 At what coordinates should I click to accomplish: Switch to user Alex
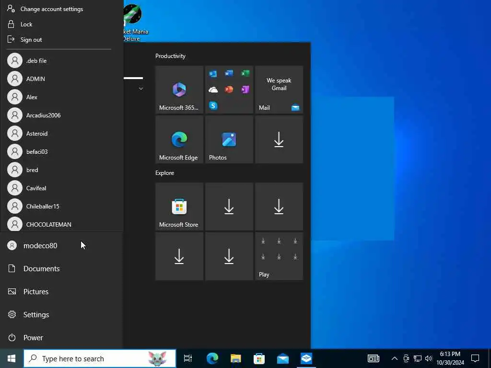pos(62,97)
